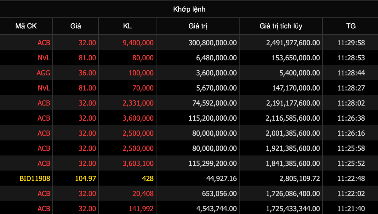Click the topmost ACB ticker symbol
This screenshot has width=378, height=214.
pyautogui.click(x=44, y=42)
